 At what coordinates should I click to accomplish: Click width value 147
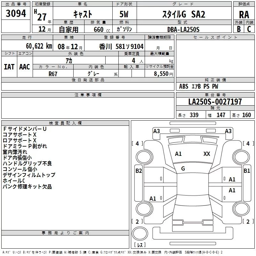click(x=221, y=115)
